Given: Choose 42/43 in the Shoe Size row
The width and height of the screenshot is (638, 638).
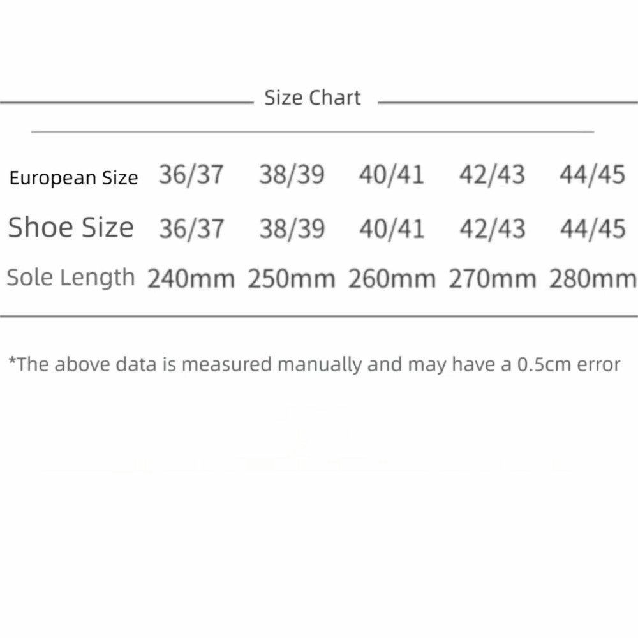Looking at the screenshot, I should pos(492,228).
